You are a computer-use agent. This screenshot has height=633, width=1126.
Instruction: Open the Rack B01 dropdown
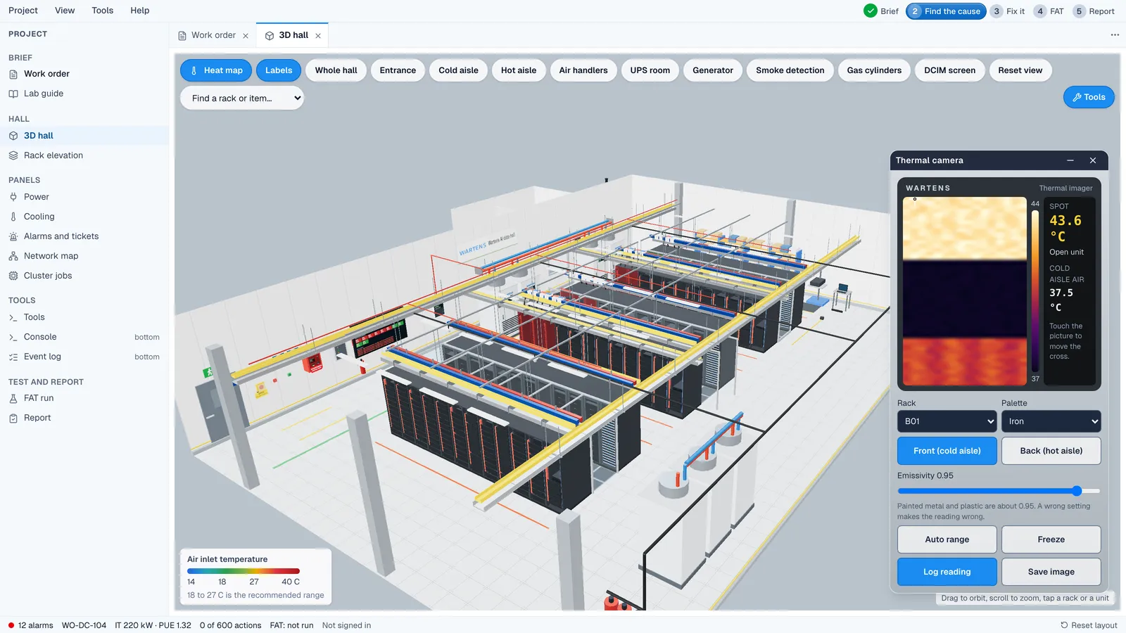coord(947,421)
